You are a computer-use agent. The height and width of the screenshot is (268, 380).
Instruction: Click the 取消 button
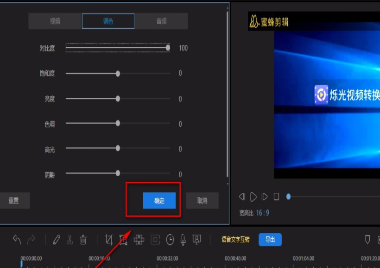tap(202, 201)
